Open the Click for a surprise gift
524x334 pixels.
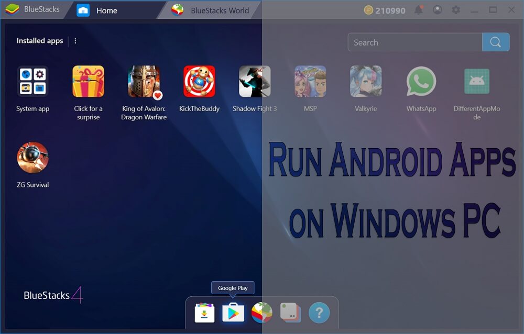tap(88, 82)
